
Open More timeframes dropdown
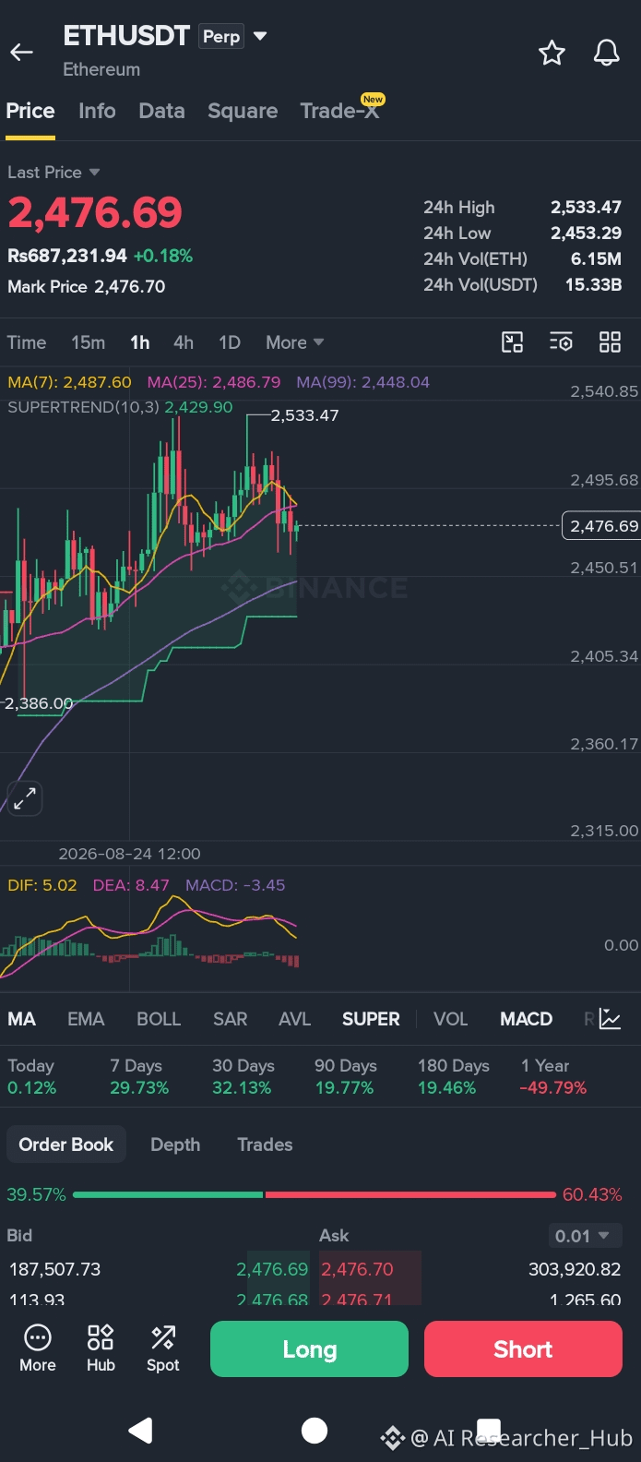pos(295,342)
